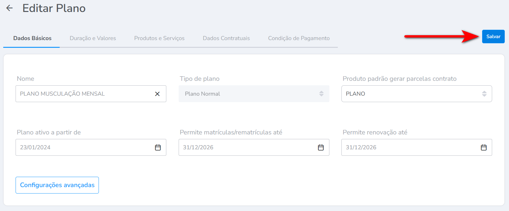The height and width of the screenshot is (211, 509).
Task: Switch to the Dados Básicos tab
Action: point(32,38)
